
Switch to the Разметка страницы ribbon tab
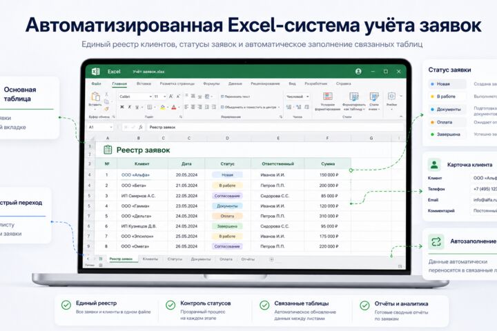177,84
